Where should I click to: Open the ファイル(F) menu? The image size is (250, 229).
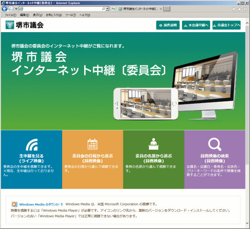(10, 15)
